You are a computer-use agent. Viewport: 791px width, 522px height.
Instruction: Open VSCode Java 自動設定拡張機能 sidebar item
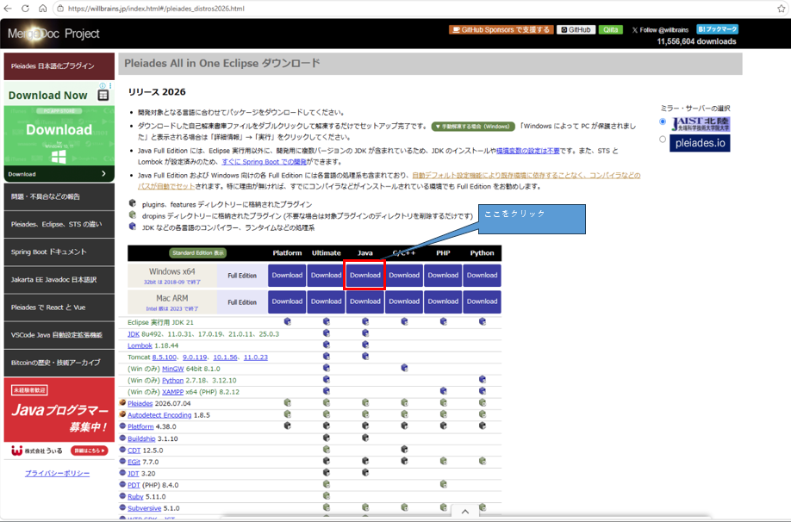pos(59,335)
